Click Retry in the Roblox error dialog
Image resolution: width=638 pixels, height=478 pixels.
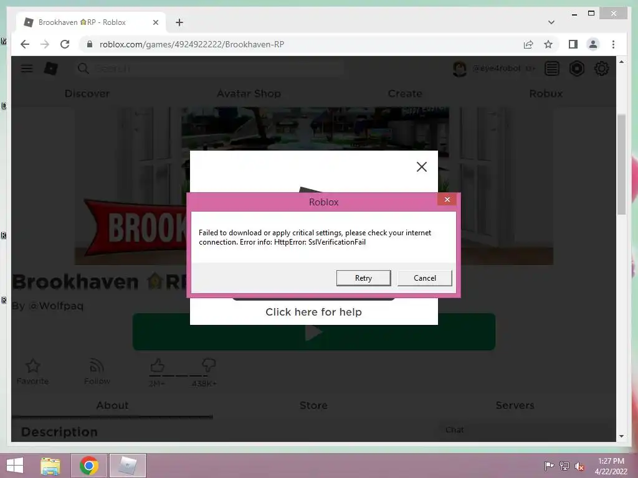click(363, 278)
